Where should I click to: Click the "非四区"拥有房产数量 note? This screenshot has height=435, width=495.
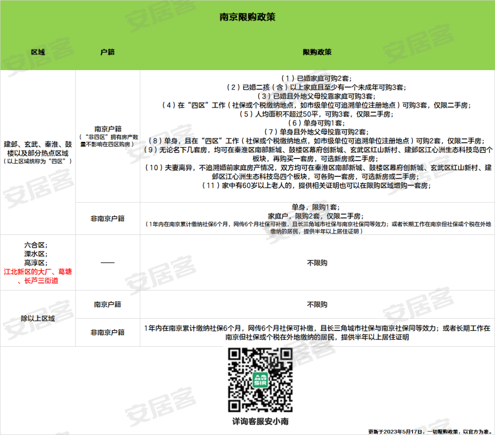coord(108,141)
